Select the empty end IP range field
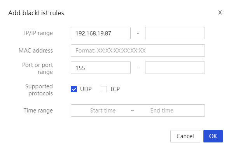The width and height of the screenshot is (231, 151). 175,33
